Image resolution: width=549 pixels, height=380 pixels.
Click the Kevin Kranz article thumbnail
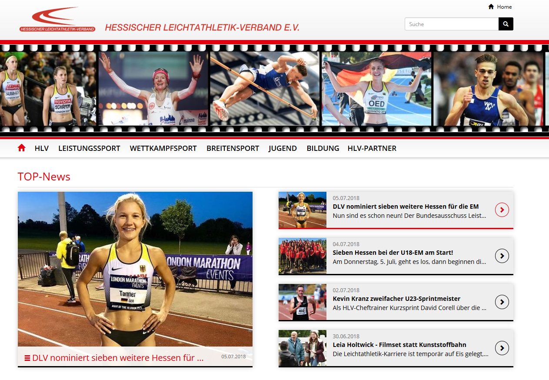click(302, 302)
